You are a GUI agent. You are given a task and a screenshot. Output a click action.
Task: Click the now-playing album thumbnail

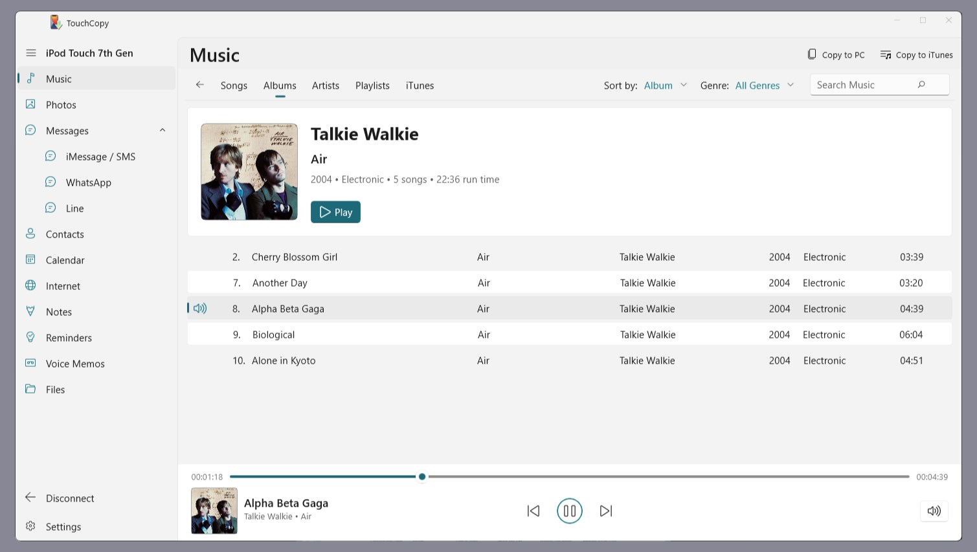[214, 511]
